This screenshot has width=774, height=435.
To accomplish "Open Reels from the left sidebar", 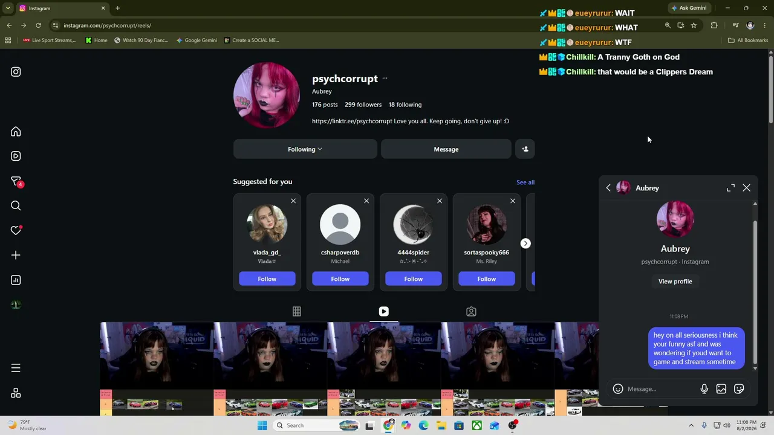I will 16,156.
